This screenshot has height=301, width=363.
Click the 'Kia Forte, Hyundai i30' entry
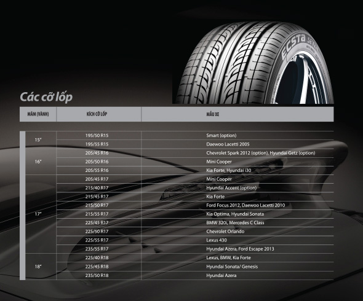coord(229,170)
